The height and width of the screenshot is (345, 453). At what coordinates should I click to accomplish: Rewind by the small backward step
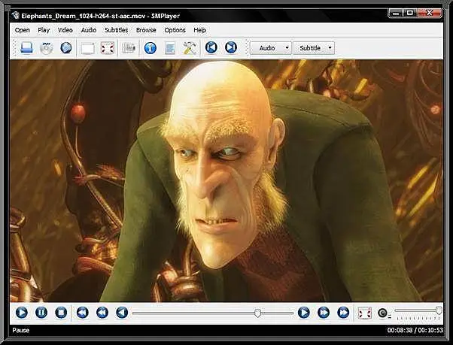tap(122, 313)
